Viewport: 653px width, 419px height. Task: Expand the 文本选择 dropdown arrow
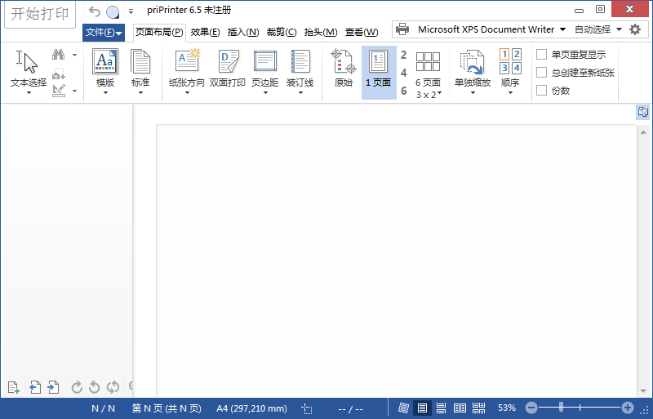(x=29, y=92)
